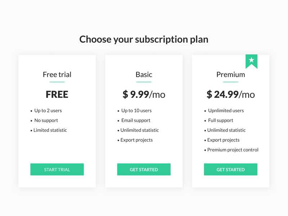Click the page heading 'Choose your subscription plan'
Screen dimensions: 288x216
(144, 39)
